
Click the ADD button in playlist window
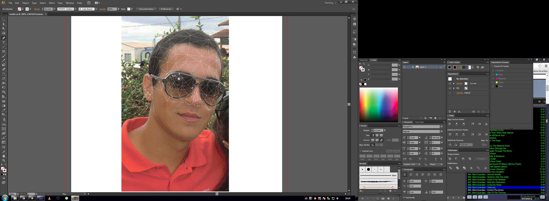coord(470,197)
